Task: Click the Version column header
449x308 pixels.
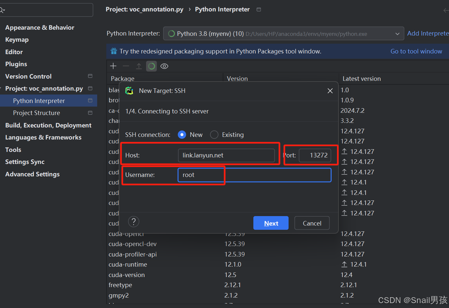Action: pos(281,79)
